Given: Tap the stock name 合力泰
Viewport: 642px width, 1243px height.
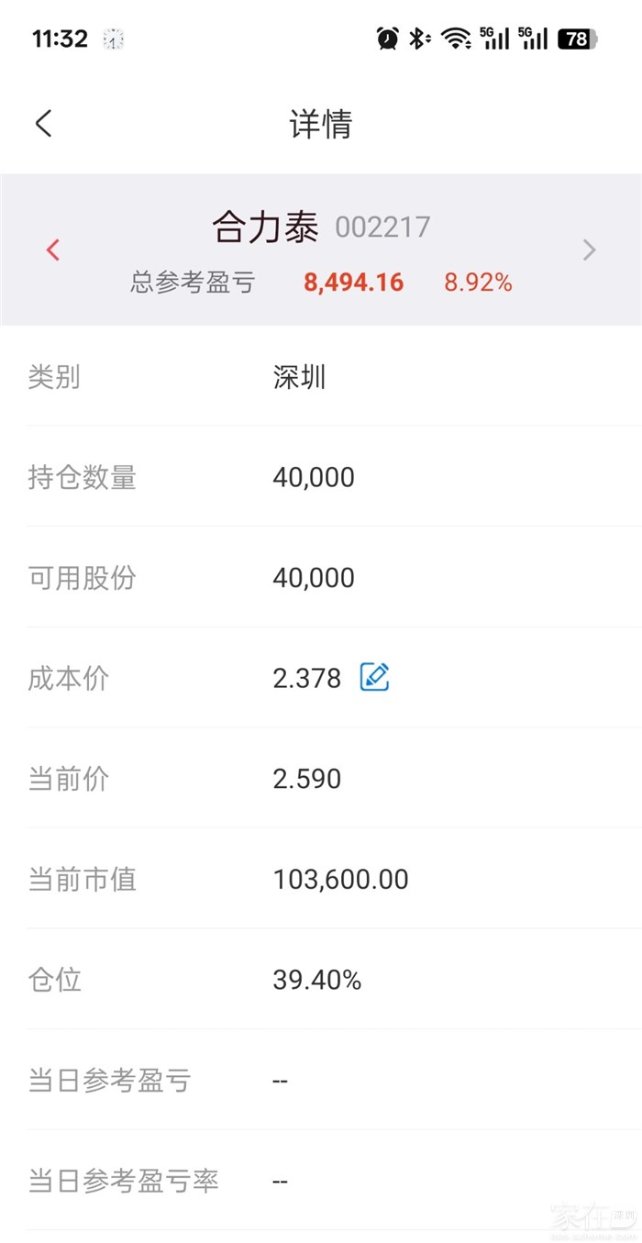Looking at the screenshot, I should point(265,227).
